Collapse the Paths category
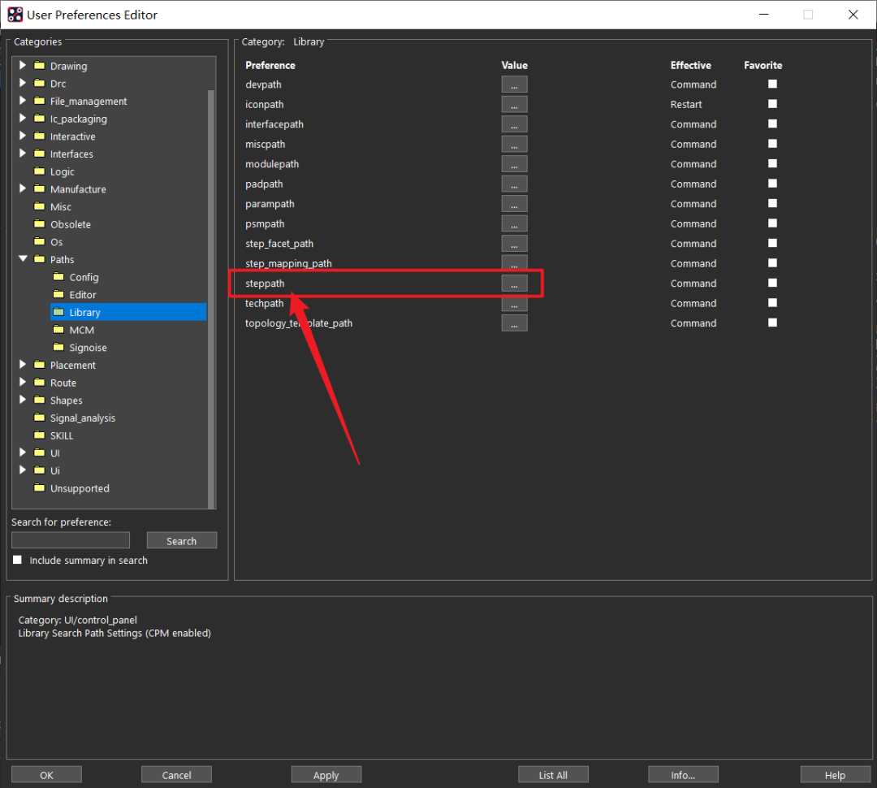The image size is (877, 788). pos(23,259)
